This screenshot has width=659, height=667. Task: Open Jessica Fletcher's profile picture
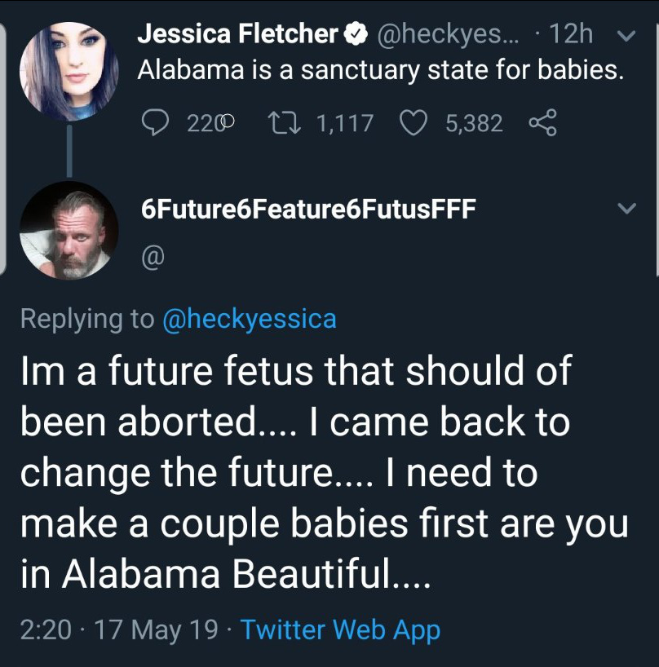(x=69, y=71)
